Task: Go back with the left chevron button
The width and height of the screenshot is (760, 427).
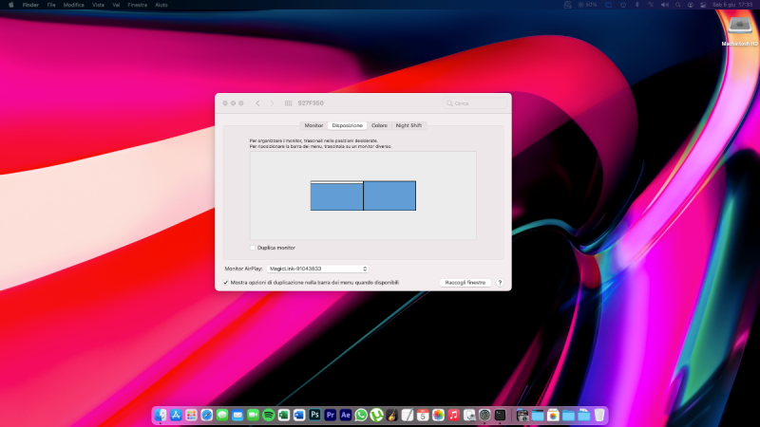Action: (257, 102)
